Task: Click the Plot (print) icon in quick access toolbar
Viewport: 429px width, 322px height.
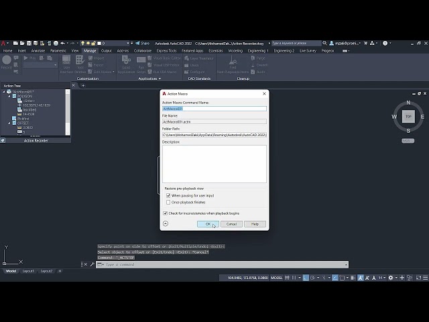Action: point(56,43)
